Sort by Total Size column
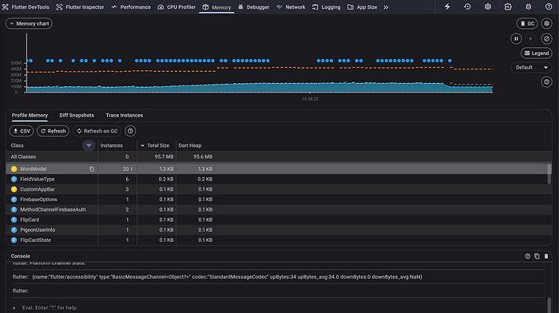 pos(155,145)
